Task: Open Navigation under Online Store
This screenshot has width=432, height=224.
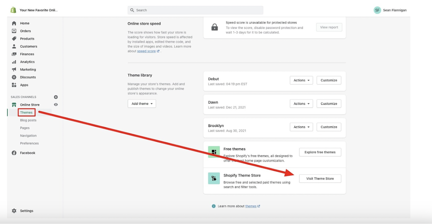Action: [x=28, y=136]
